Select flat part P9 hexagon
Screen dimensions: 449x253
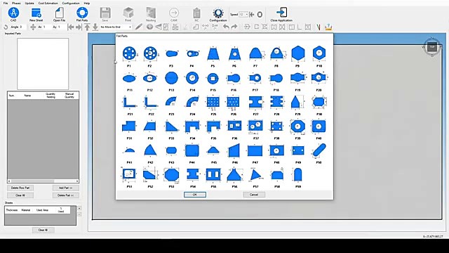click(297, 53)
